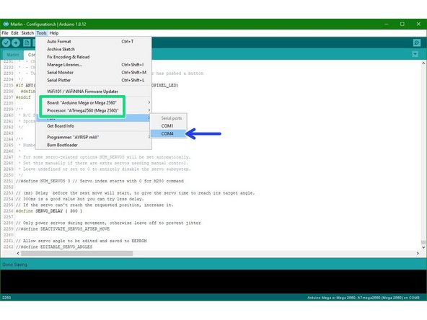Click the Verify checkmark button

click(x=6, y=43)
